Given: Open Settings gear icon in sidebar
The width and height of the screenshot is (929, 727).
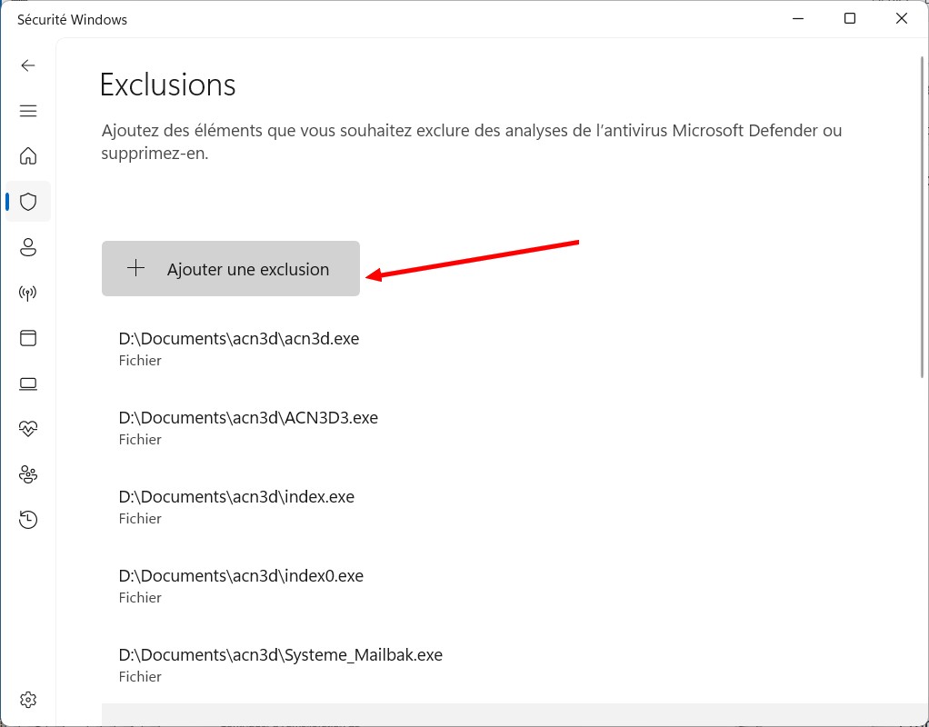Looking at the screenshot, I should click(28, 700).
